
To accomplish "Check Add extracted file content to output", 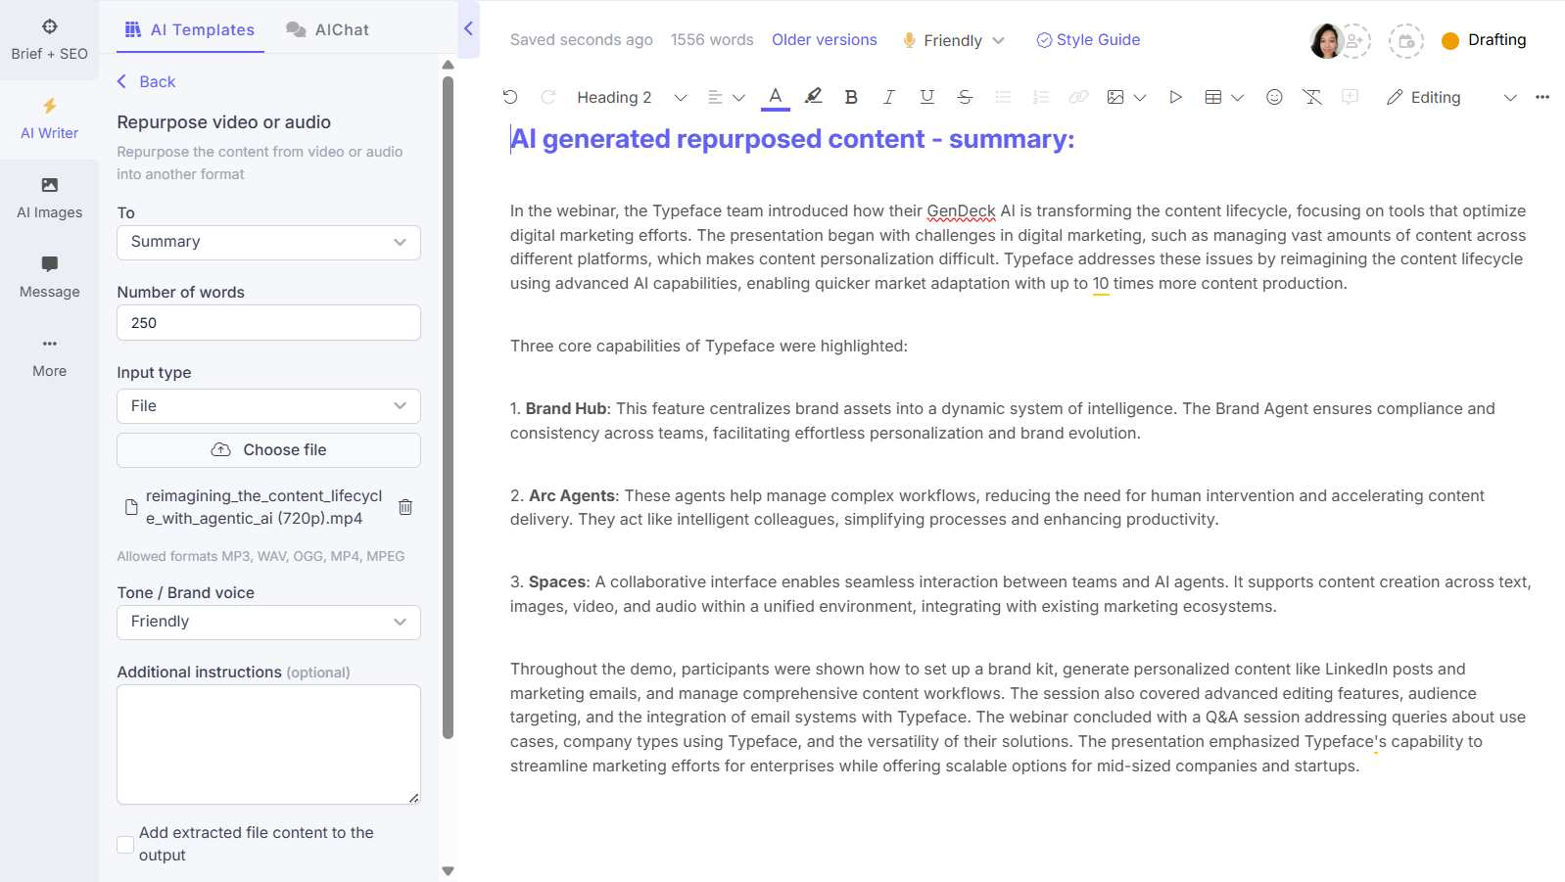I will coord(125,844).
